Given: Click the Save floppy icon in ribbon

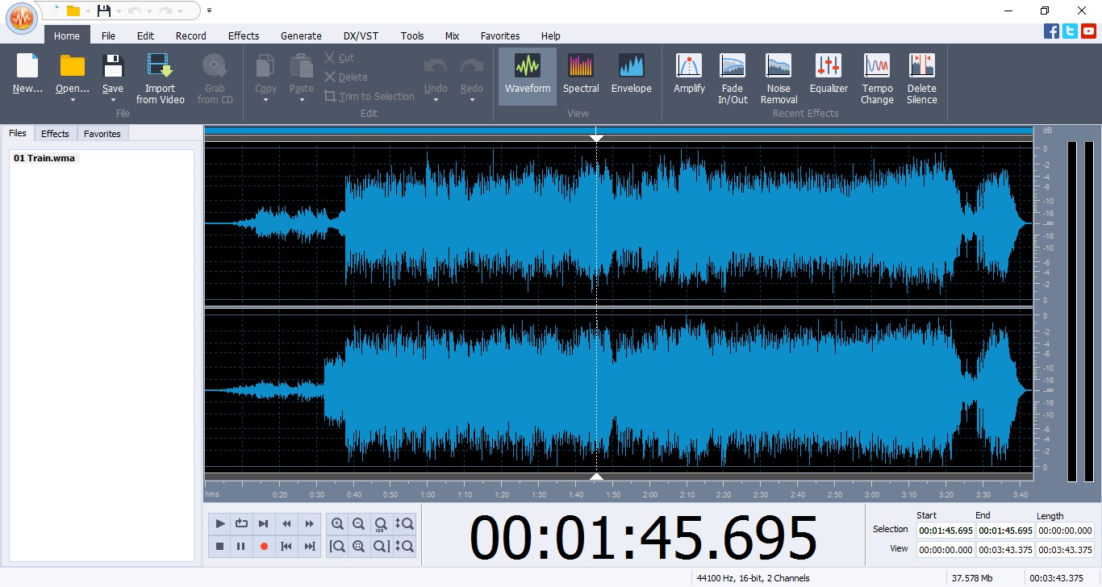Looking at the screenshot, I should pyautogui.click(x=113, y=65).
